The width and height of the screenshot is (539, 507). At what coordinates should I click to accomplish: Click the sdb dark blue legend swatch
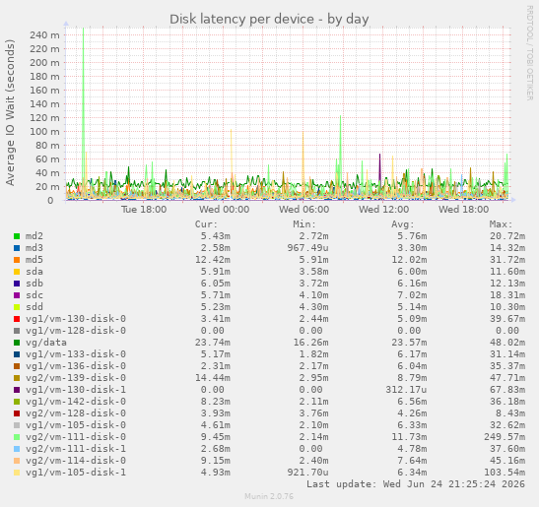[17, 284]
